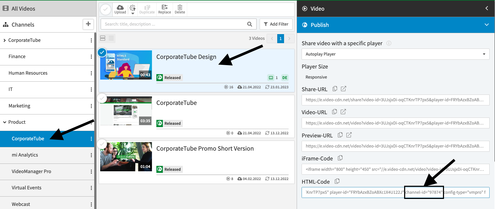Click the DE language badge

click(x=285, y=78)
